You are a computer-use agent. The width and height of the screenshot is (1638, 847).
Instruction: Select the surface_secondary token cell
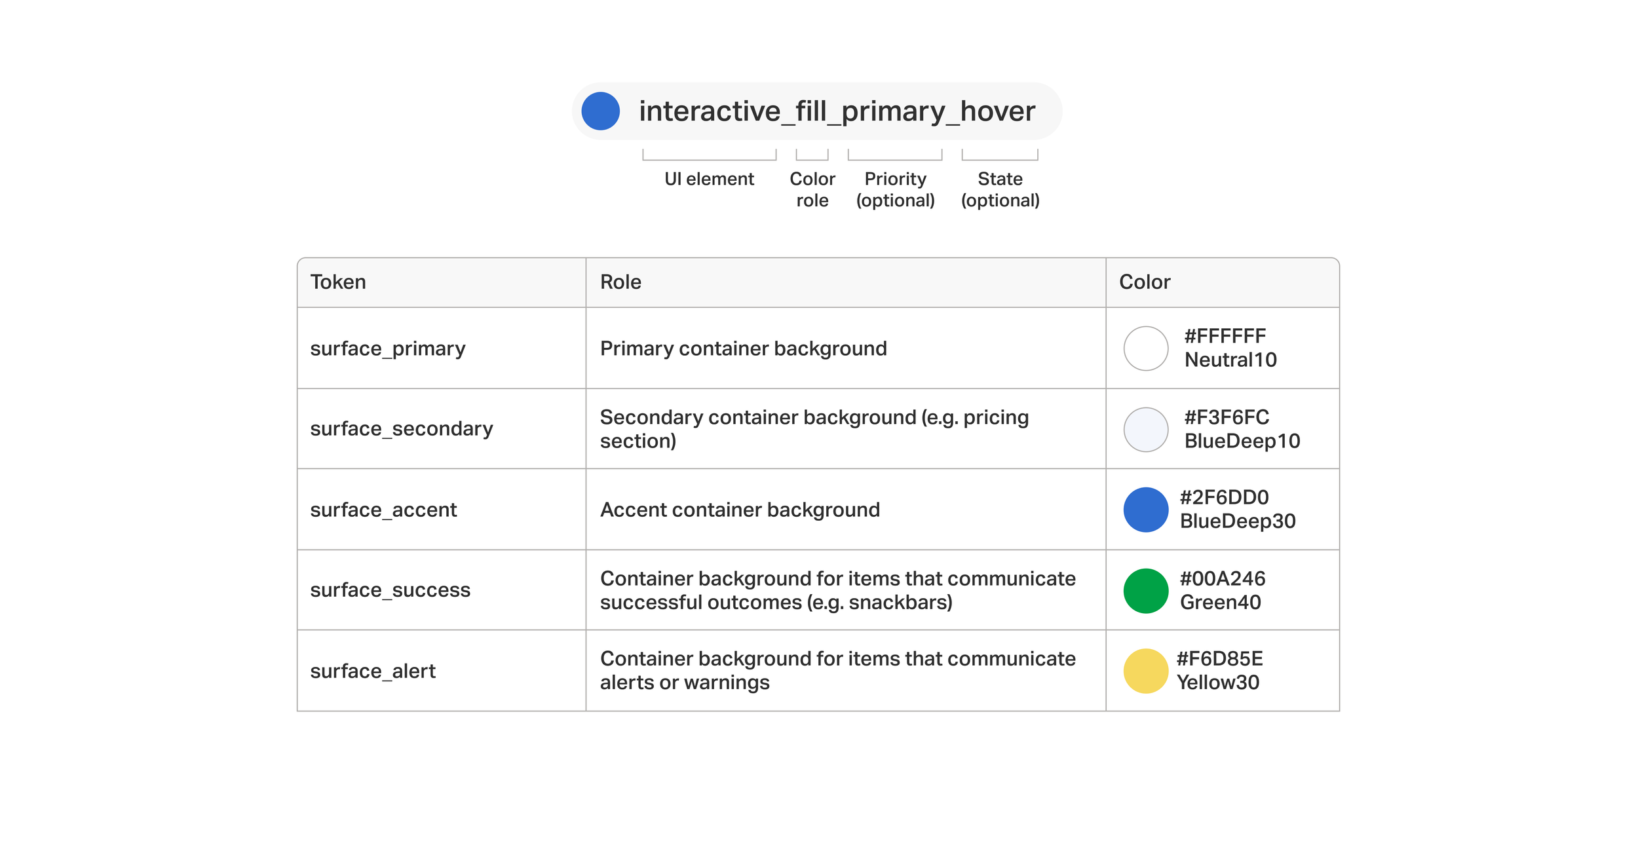pyautogui.click(x=401, y=429)
